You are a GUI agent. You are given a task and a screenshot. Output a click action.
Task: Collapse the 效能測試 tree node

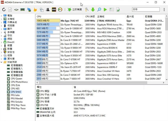[2, 62]
